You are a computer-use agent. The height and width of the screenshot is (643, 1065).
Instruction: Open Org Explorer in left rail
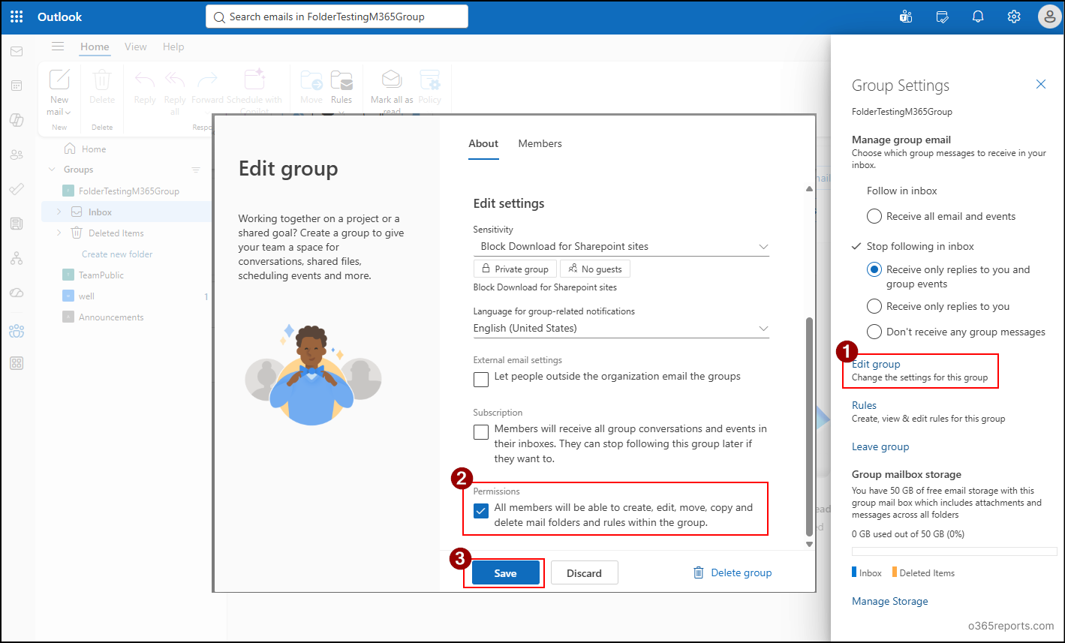[17, 259]
